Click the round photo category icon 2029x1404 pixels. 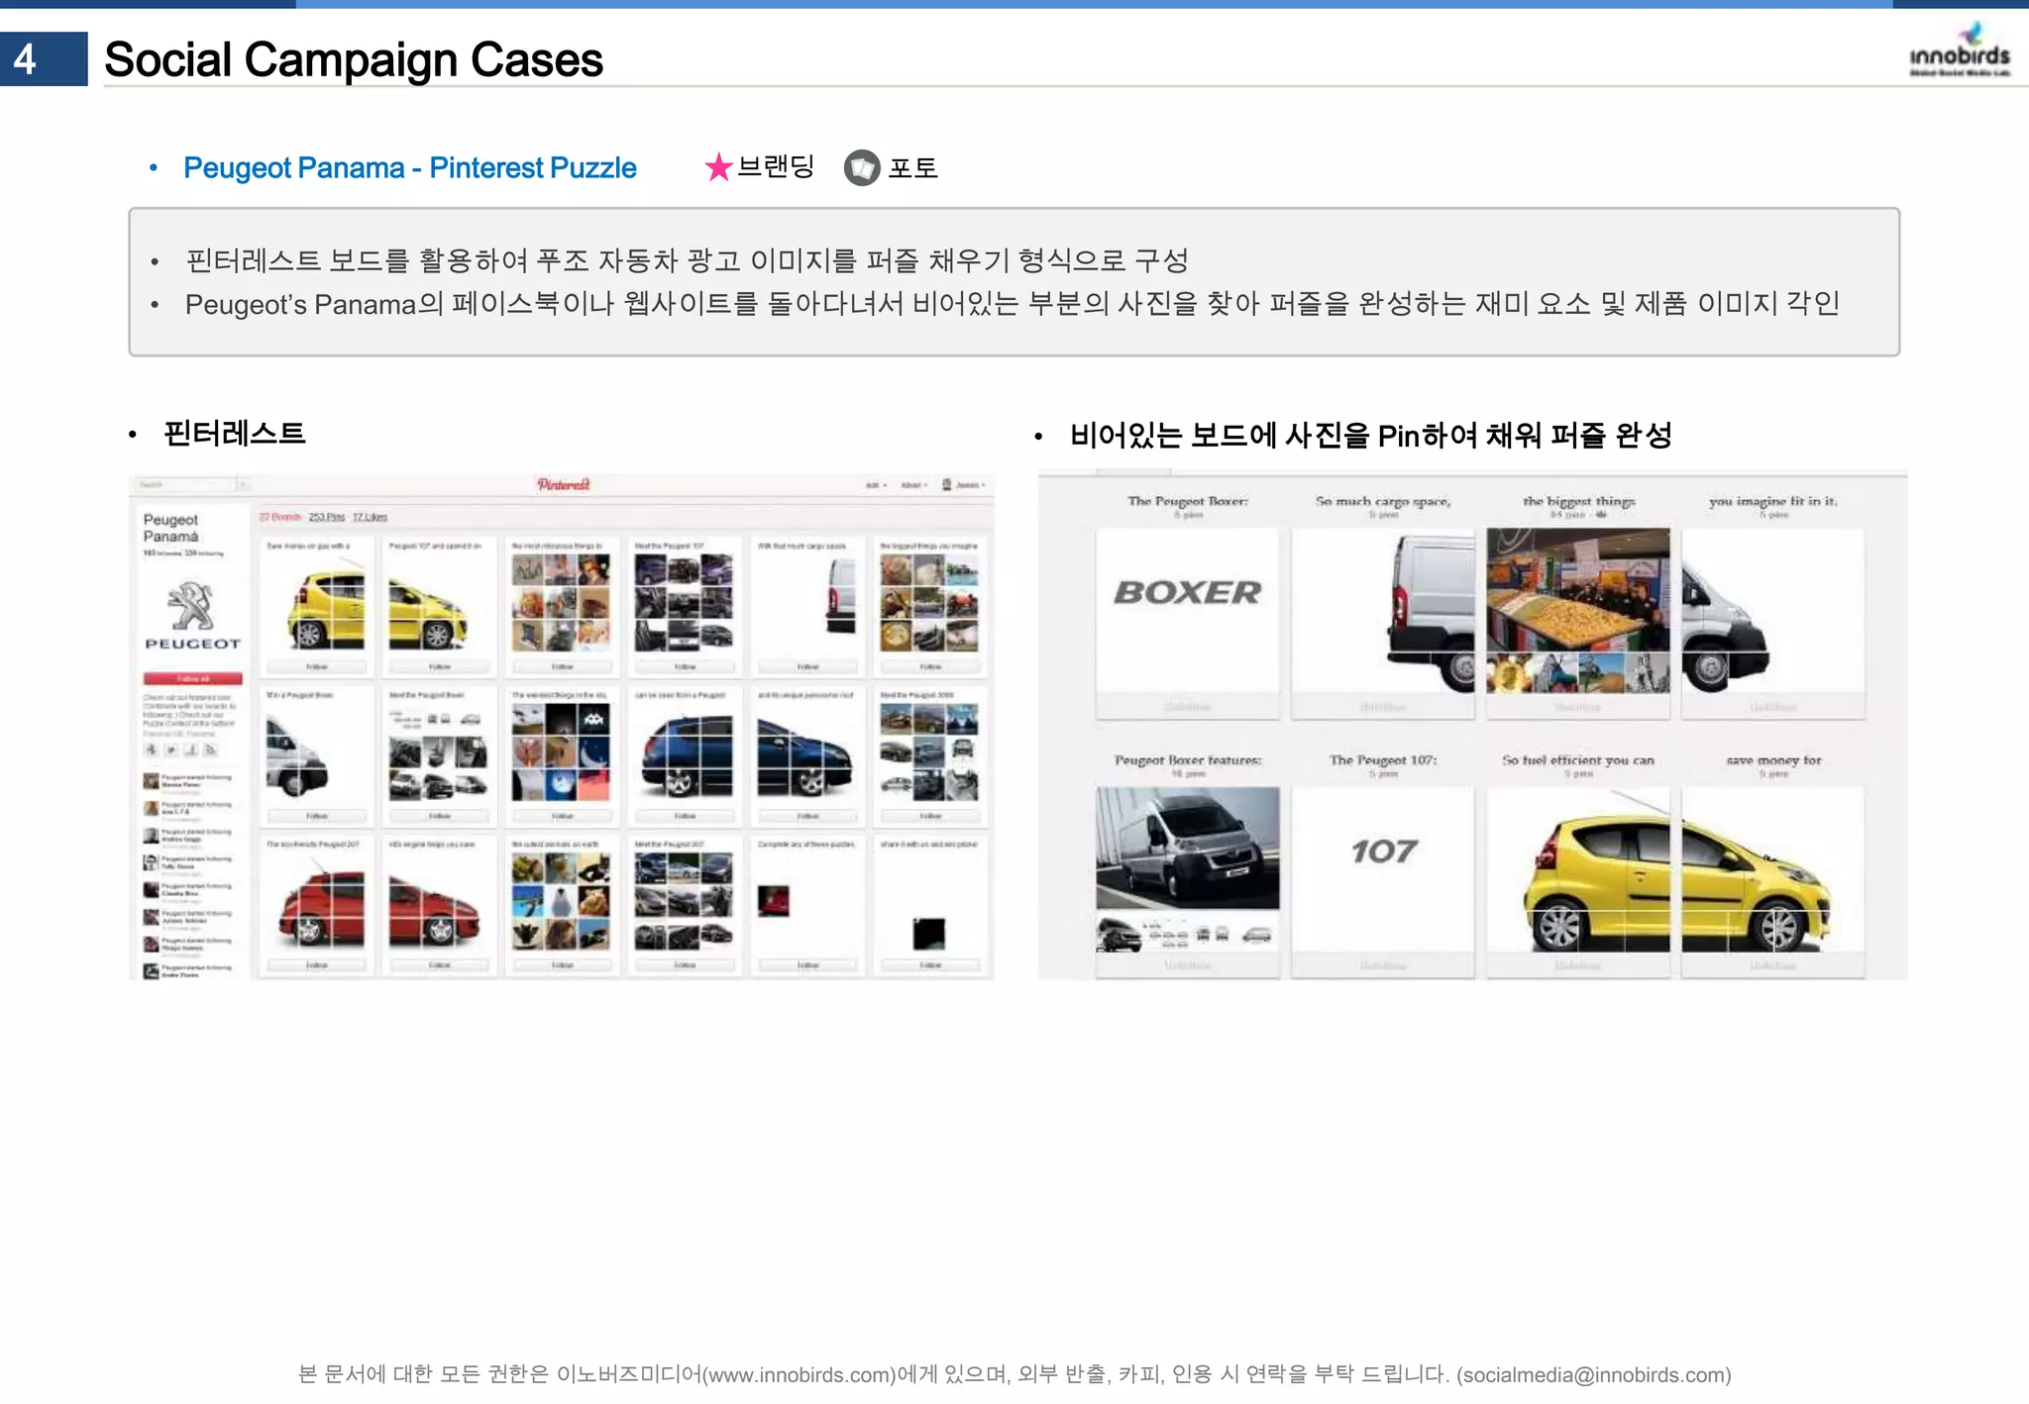click(862, 167)
